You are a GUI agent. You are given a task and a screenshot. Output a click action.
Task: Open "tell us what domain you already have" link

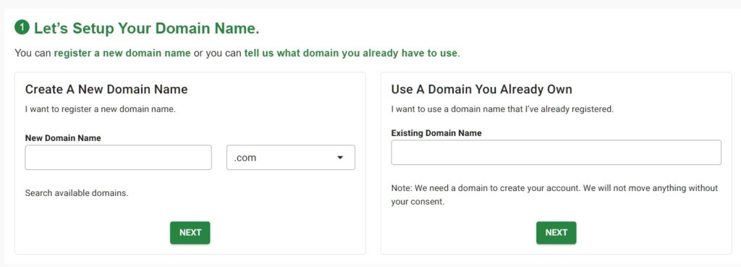point(351,53)
